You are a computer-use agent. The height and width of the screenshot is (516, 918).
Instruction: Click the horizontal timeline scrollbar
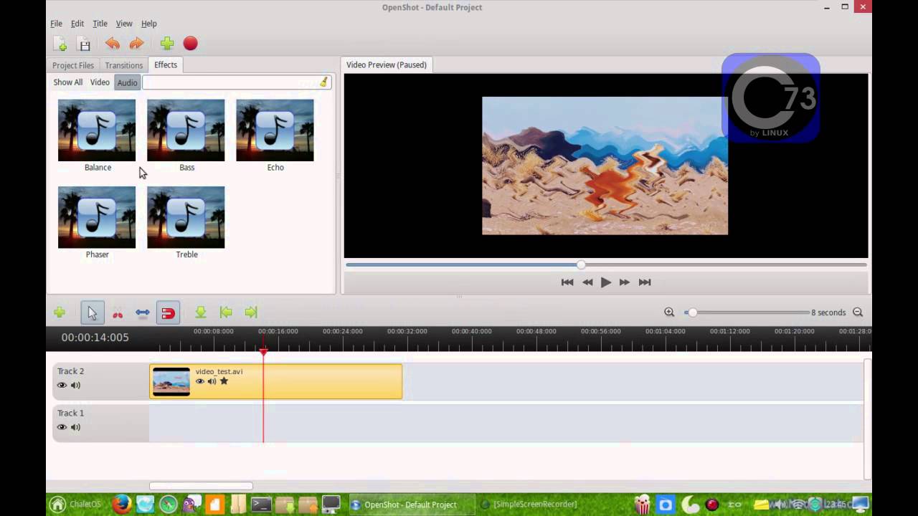tap(201, 486)
